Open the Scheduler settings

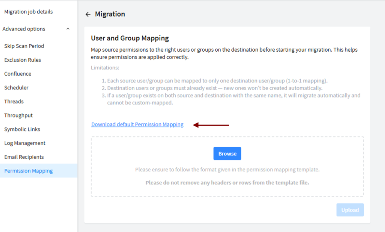point(16,87)
